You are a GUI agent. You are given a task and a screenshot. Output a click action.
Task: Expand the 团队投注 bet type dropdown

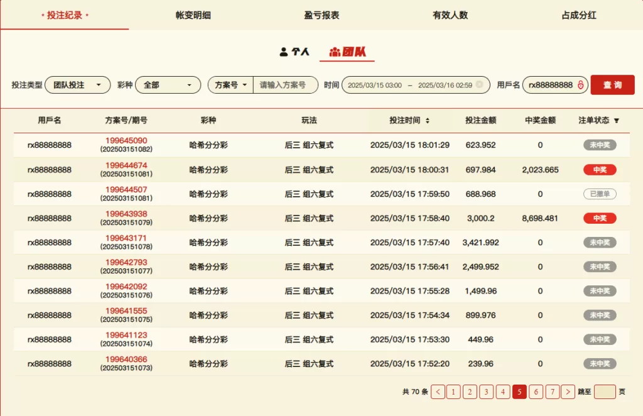(x=77, y=85)
